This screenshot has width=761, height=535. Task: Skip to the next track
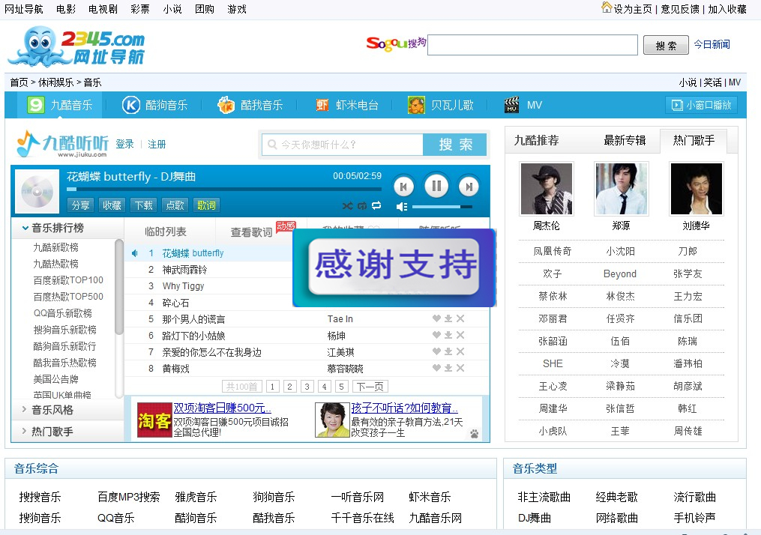pos(469,187)
